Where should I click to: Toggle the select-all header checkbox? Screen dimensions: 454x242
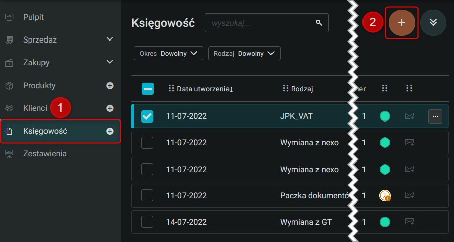(x=148, y=89)
